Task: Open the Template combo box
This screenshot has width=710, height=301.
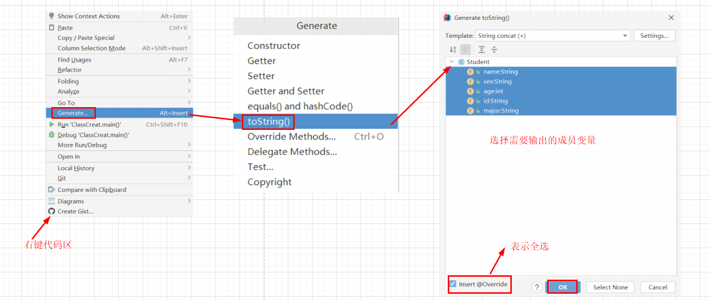Action: (552, 36)
